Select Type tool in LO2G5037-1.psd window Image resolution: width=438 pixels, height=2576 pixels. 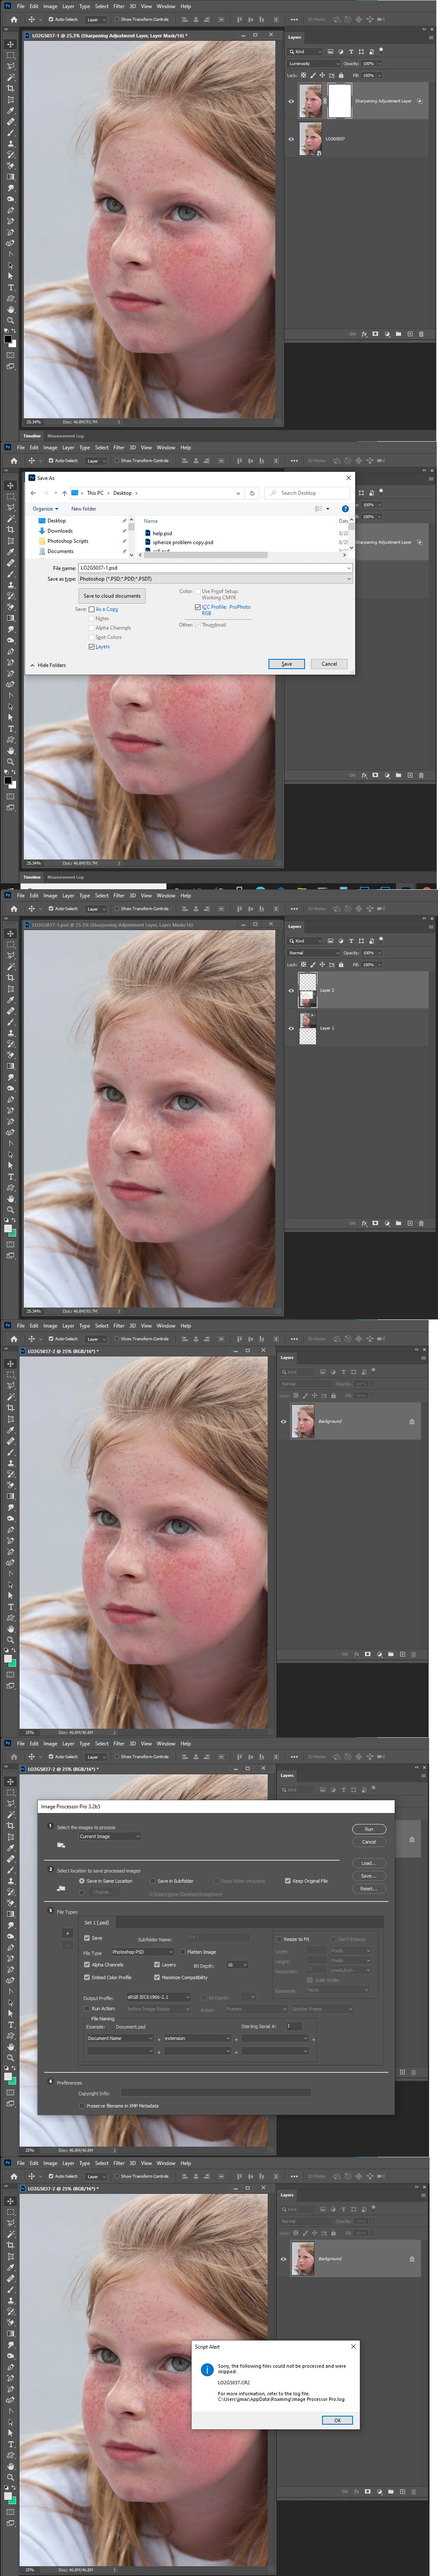pos(11,1177)
